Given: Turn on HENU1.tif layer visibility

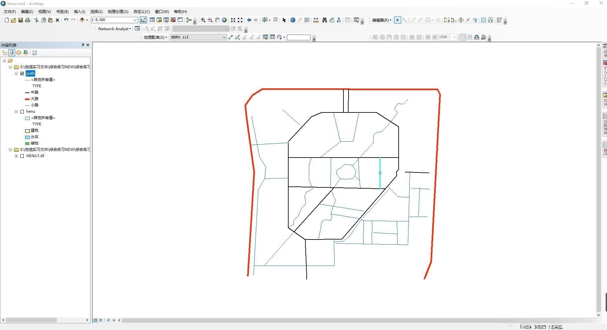Looking at the screenshot, I should tap(22, 156).
